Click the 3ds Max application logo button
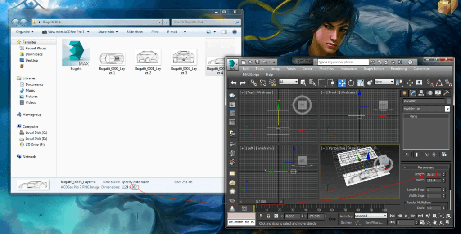Screen dimensions: 461x234 [x=233, y=64]
